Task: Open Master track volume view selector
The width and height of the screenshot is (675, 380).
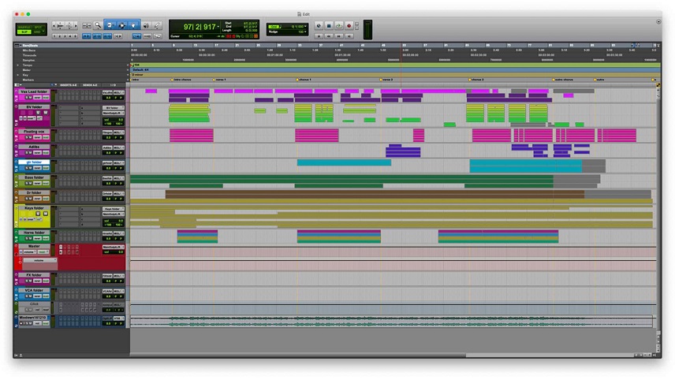Action: [29, 252]
